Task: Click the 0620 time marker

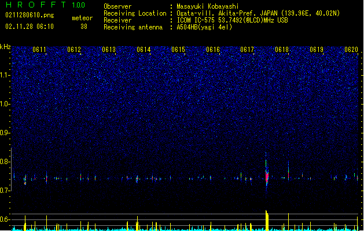Action: (x=351, y=50)
